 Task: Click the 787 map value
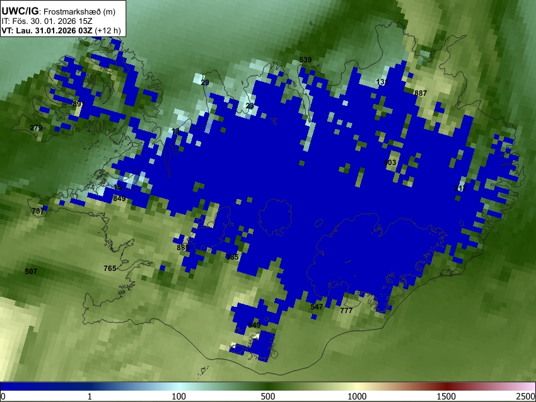(x=38, y=210)
